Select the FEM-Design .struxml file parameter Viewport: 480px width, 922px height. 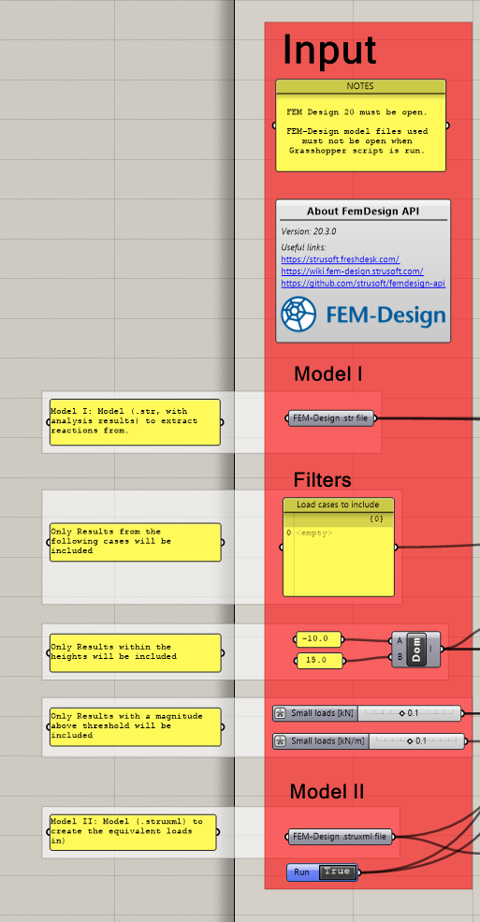(x=342, y=837)
